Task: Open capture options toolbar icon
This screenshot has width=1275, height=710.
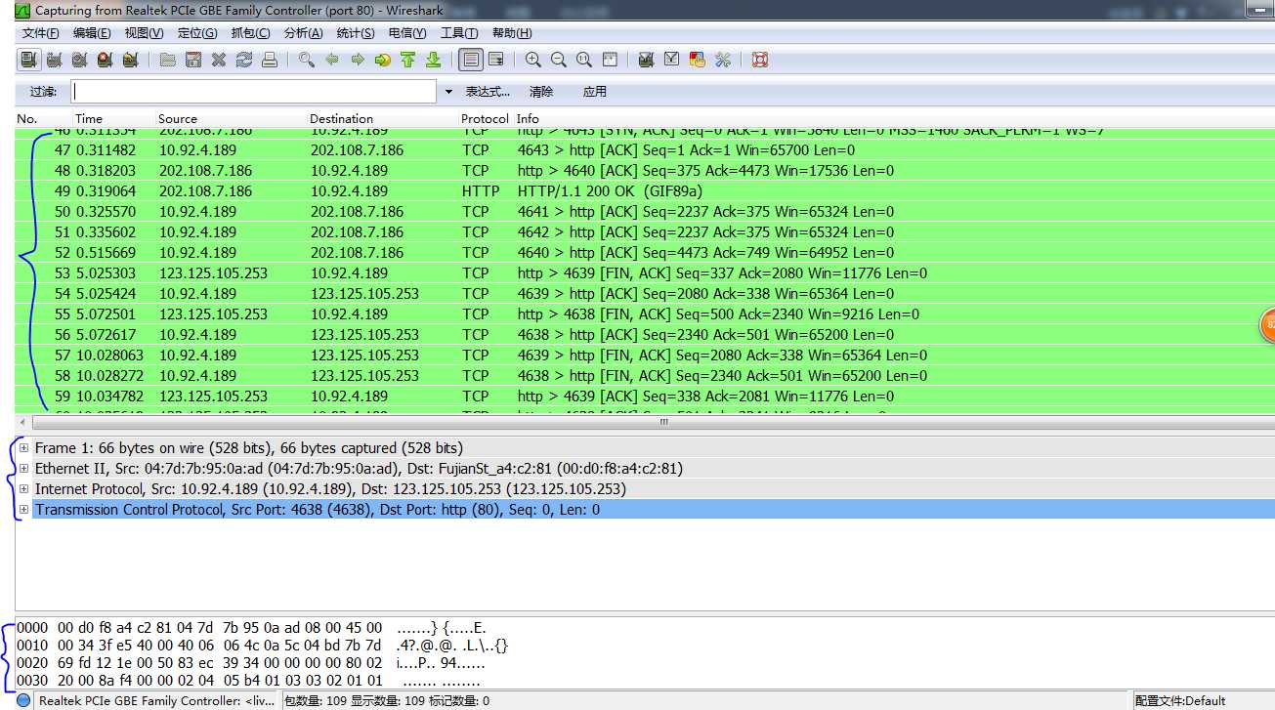Action: pos(54,60)
